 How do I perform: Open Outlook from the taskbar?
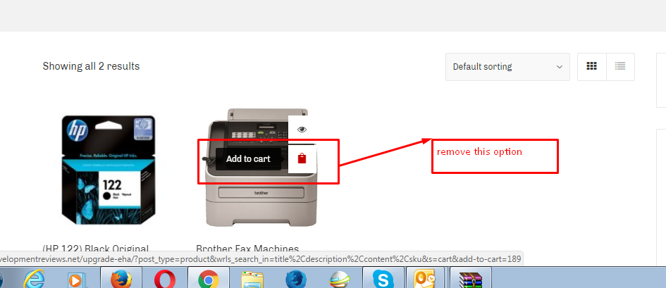(x=426, y=280)
